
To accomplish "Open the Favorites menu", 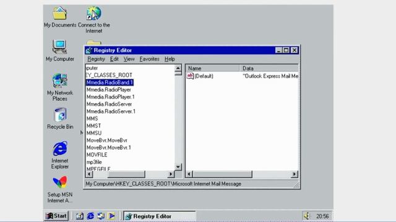I will [x=149, y=59].
